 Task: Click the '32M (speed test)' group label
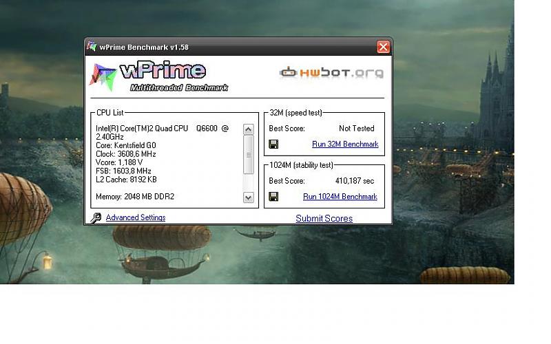click(295, 113)
